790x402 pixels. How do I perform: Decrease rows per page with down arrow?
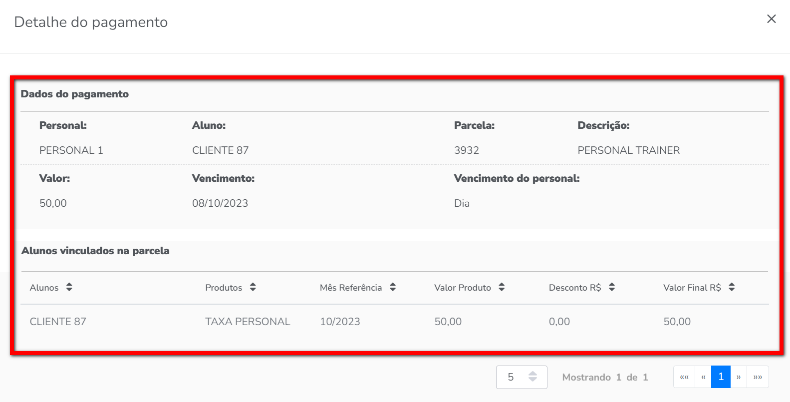point(533,380)
